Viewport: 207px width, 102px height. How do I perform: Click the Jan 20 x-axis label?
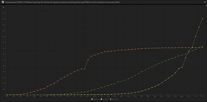point(7,96)
